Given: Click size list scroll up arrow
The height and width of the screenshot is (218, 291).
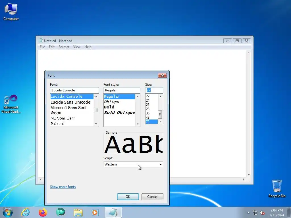Looking at the screenshot, I should click(160, 97).
